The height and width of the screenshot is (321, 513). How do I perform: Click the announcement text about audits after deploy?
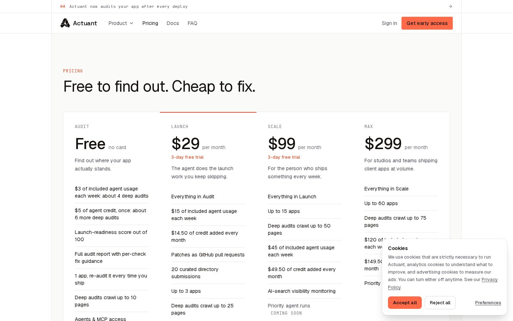(x=129, y=6)
